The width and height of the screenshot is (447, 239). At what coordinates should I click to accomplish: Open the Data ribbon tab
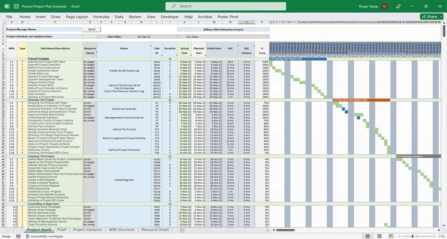(x=119, y=17)
